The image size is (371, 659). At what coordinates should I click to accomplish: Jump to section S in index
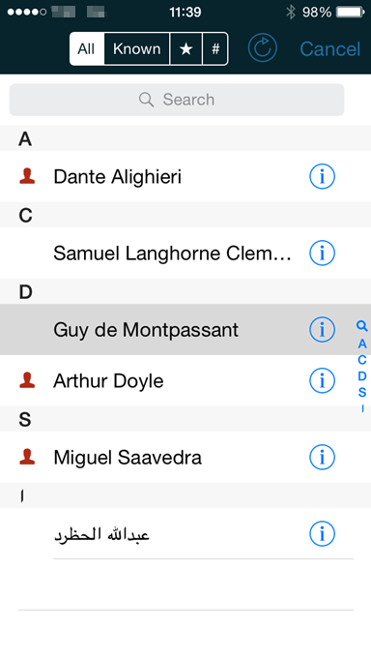[361, 392]
